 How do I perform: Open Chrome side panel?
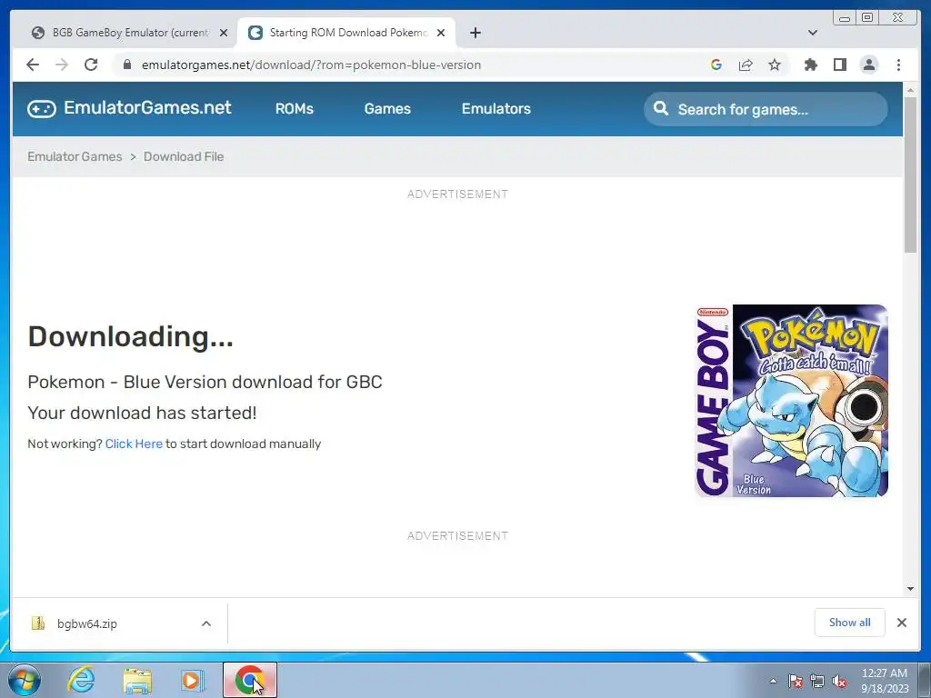pyautogui.click(x=839, y=65)
